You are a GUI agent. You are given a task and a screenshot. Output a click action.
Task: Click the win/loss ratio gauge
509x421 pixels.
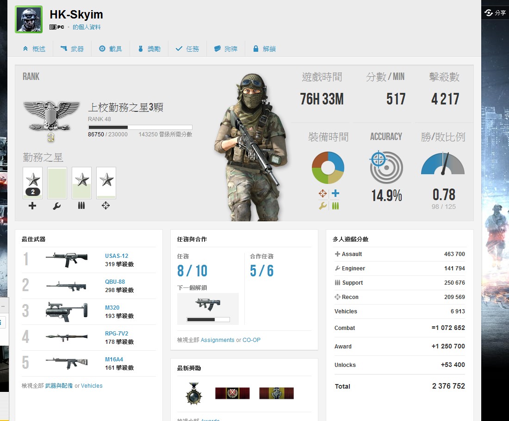[x=443, y=164]
